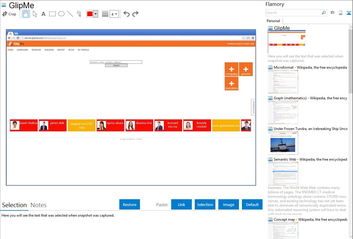353x239 pixels.
Task: Switch to the Notes tab
Action: (x=39, y=205)
